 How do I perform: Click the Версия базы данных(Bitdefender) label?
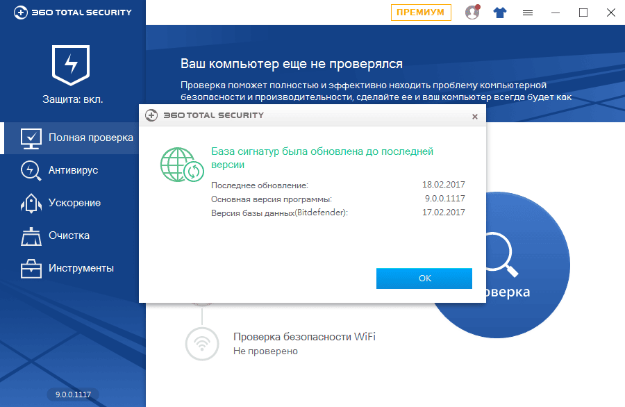(279, 213)
